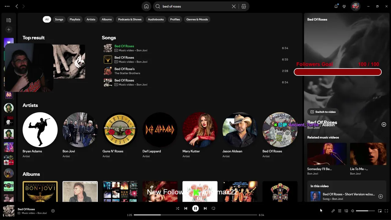Viewport: 391px width, 220px height.
Task: Filter results by Profiles
Action: [175, 19]
